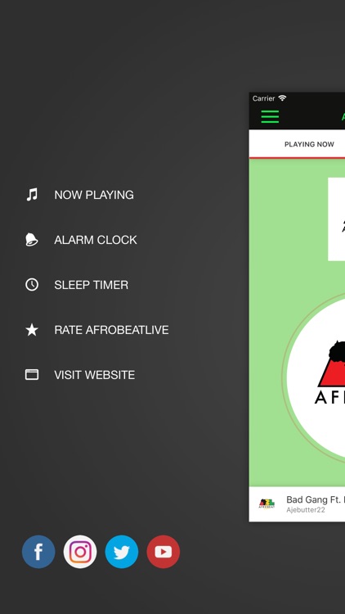The image size is (345, 614).
Task: Choose VISIT WEBSITE option
Action: (x=95, y=375)
